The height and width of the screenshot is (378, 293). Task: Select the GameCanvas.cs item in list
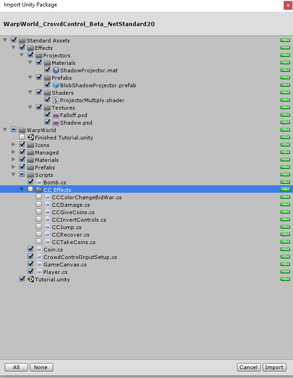click(x=65, y=265)
